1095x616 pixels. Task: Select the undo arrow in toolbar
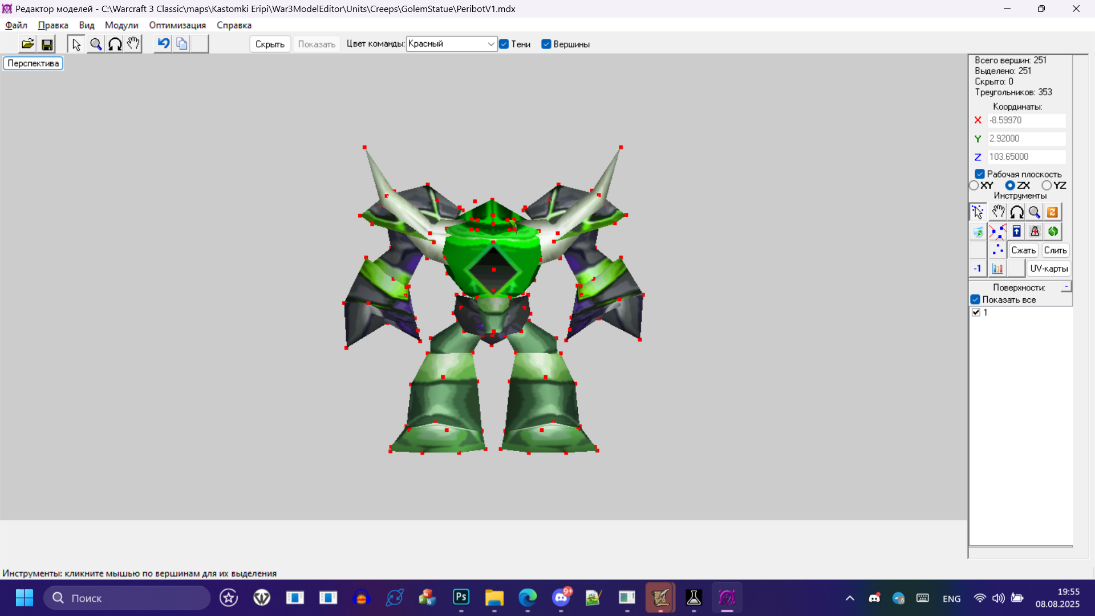[163, 44]
